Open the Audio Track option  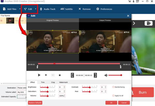pos(48,9)
